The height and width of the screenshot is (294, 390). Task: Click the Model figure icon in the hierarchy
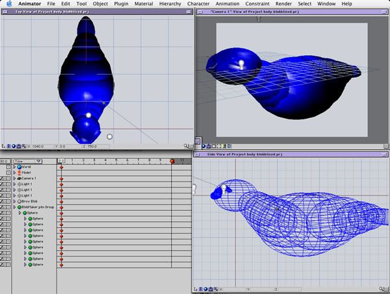[18, 173]
